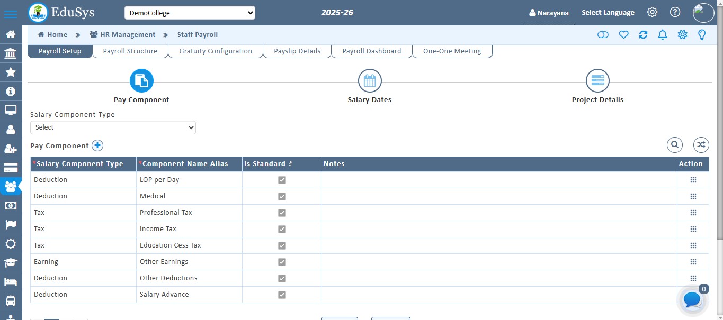Screen dimensions: 723x320
Task: Click the plus button to add Pay Component
Action: click(x=97, y=145)
